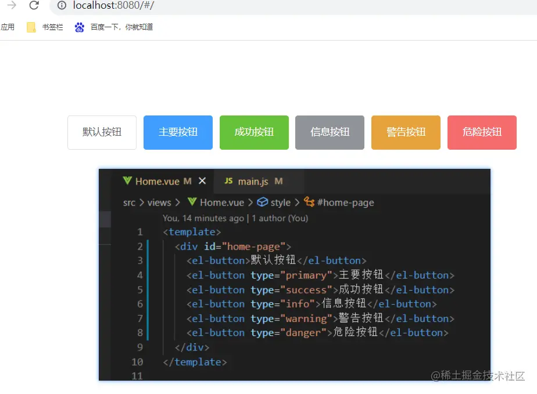Click line number 10 in the gutter
This screenshot has width=537, height=394.
[137, 362]
